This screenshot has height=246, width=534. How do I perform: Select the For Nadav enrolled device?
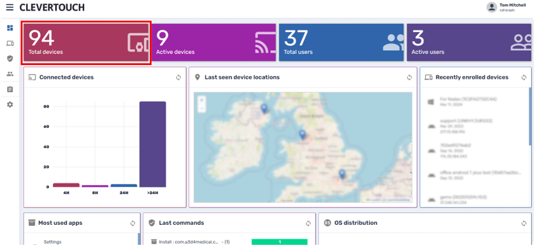click(474, 102)
